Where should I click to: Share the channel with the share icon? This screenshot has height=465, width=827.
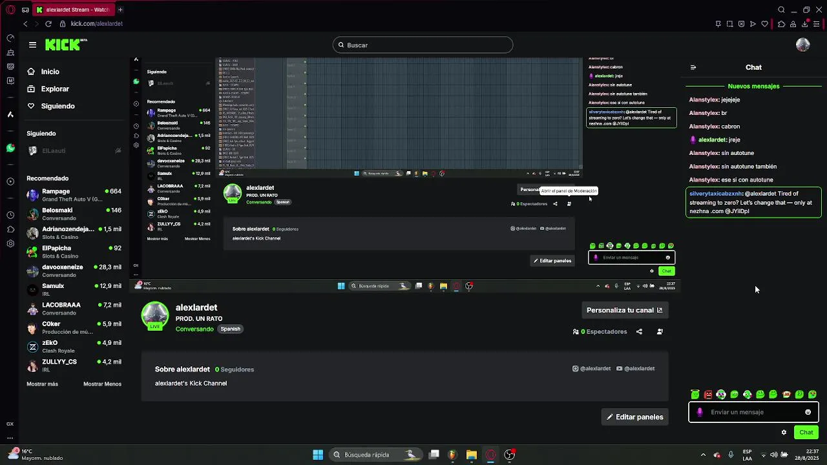[639, 332]
